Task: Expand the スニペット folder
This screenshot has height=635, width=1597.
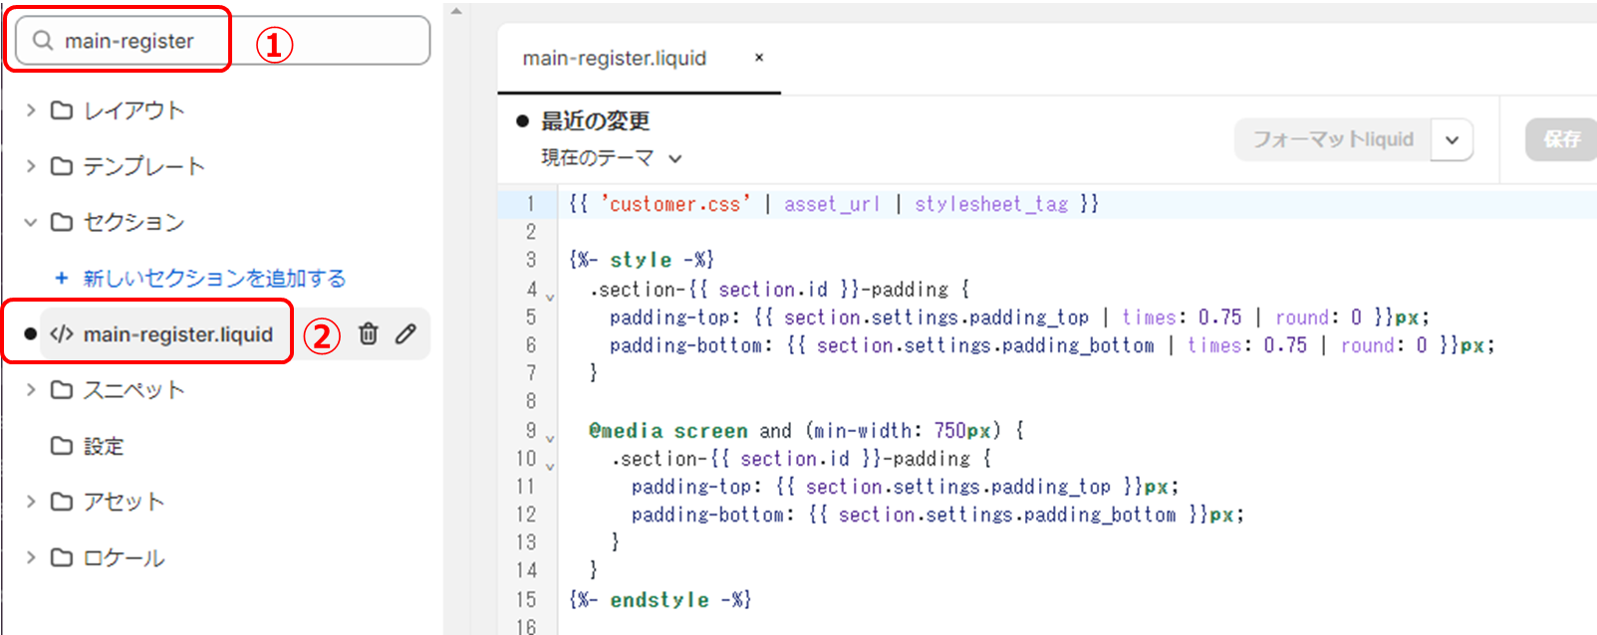Action: pyautogui.click(x=30, y=389)
